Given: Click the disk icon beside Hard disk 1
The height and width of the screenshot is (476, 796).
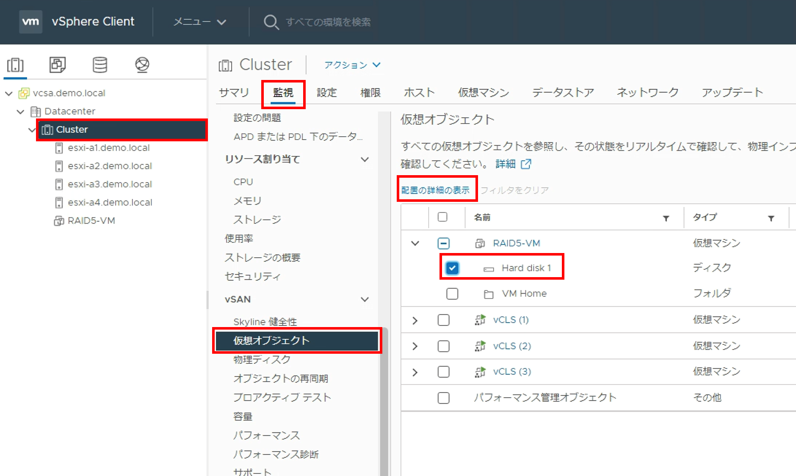Looking at the screenshot, I should pyautogui.click(x=489, y=269).
